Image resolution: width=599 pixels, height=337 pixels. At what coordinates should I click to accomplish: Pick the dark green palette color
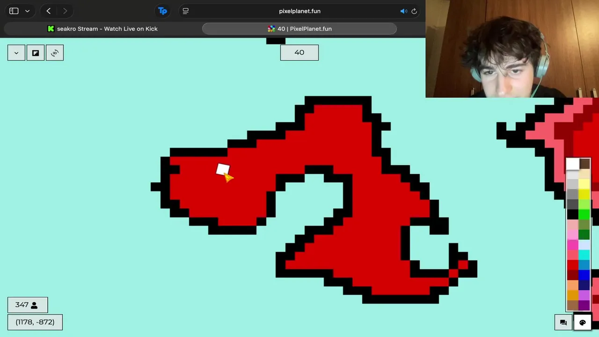click(584, 234)
